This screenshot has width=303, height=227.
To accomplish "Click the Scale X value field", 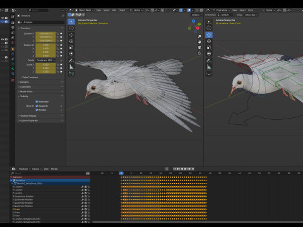I will 45,64.
